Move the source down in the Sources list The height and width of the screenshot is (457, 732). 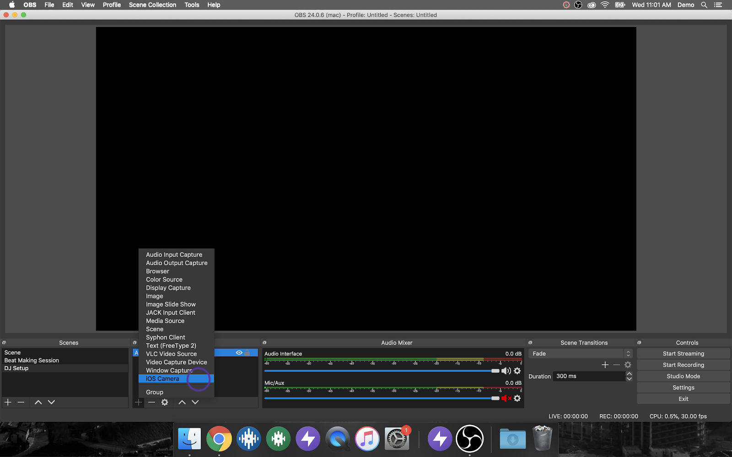coord(195,402)
